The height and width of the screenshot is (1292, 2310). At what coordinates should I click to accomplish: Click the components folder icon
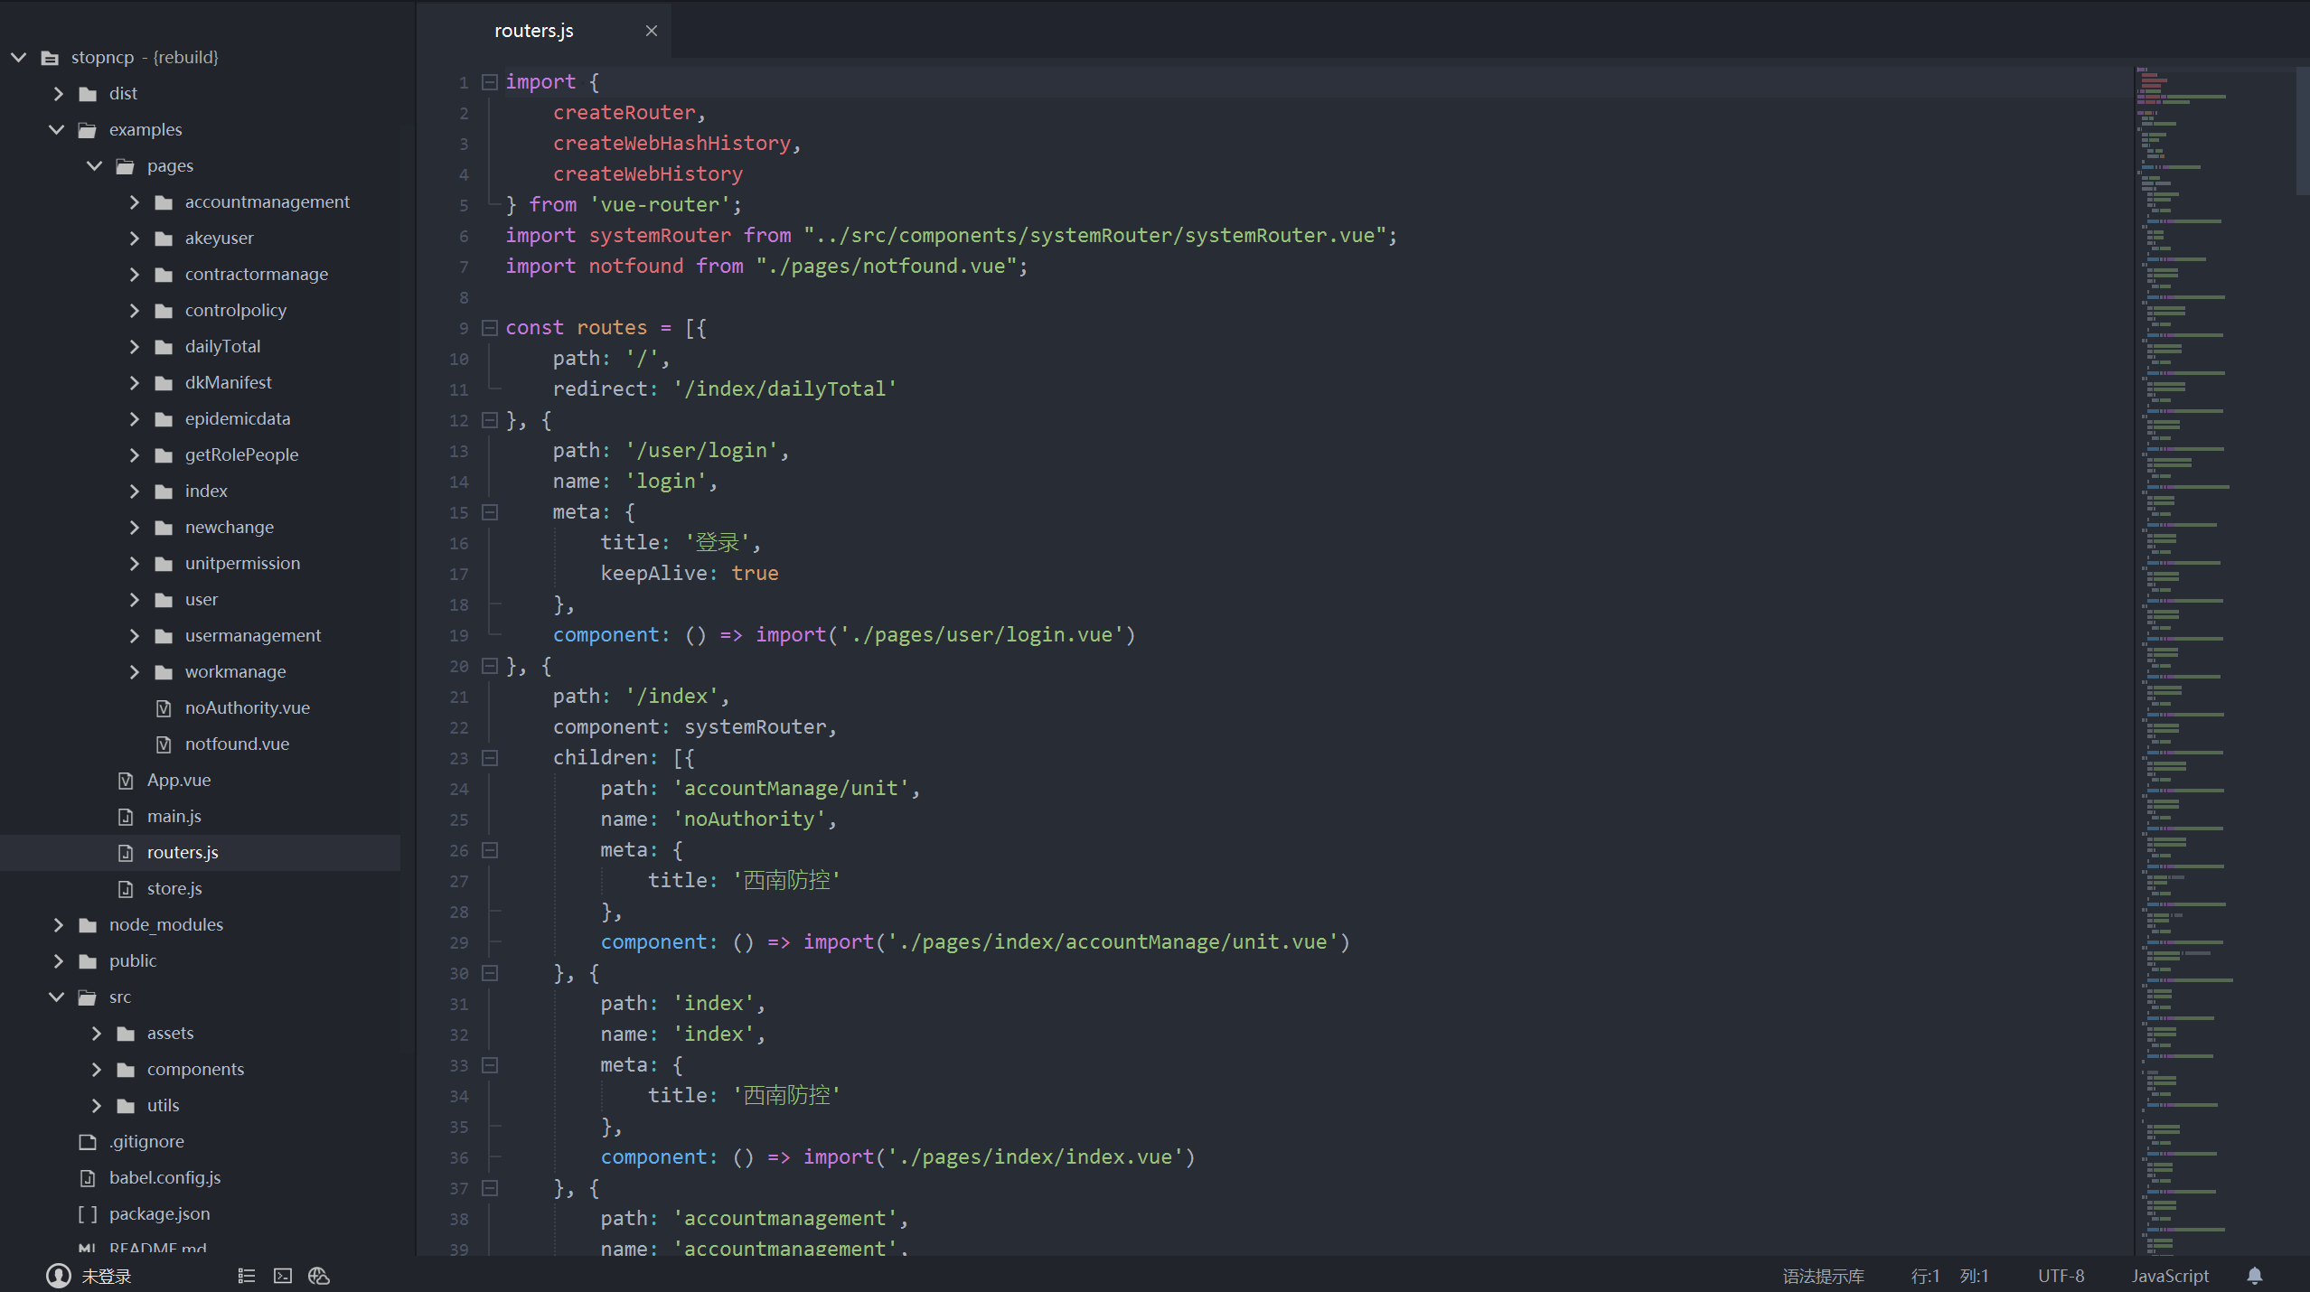tap(126, 1070)
